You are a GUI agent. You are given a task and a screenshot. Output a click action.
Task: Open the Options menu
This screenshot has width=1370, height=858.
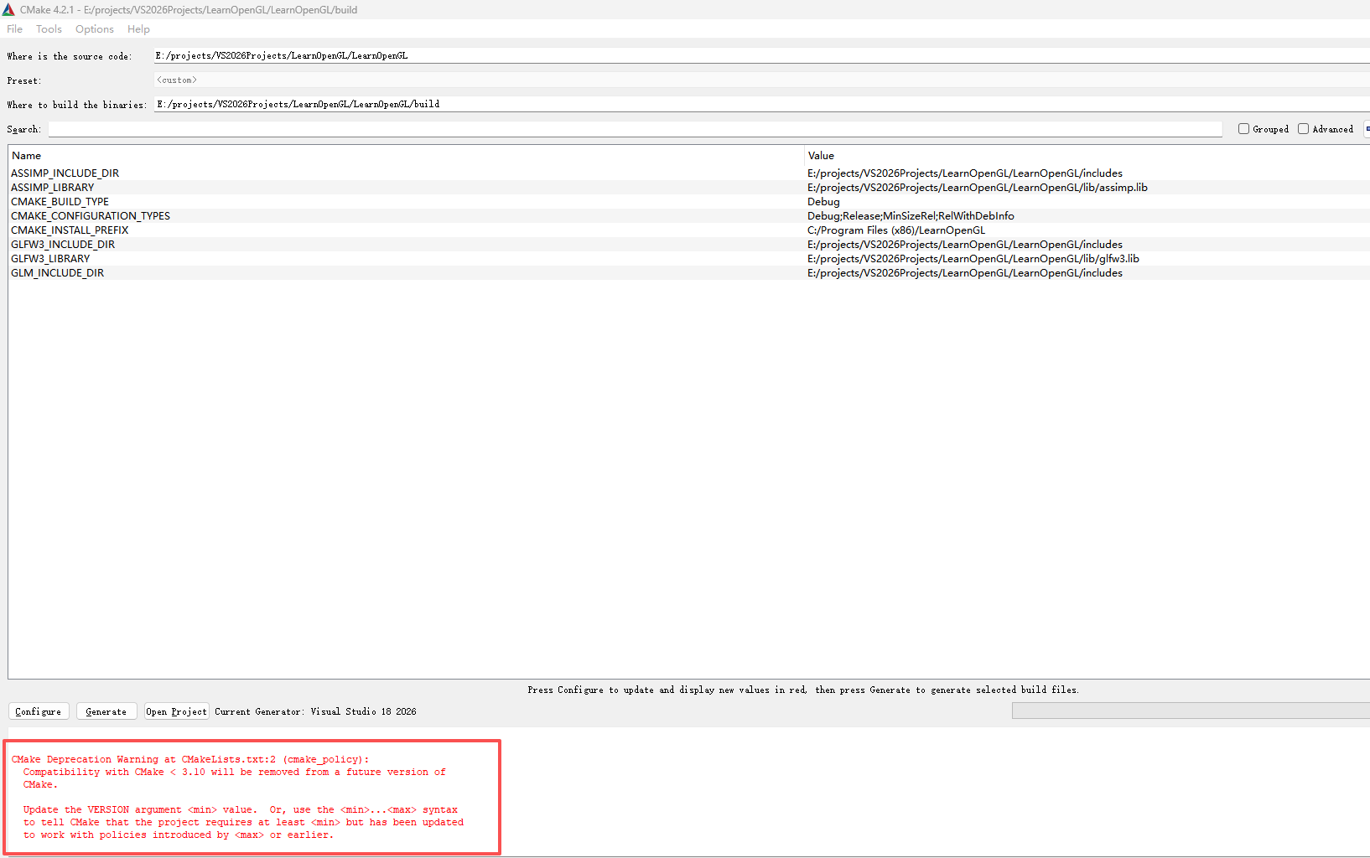[x=95, y=29]
